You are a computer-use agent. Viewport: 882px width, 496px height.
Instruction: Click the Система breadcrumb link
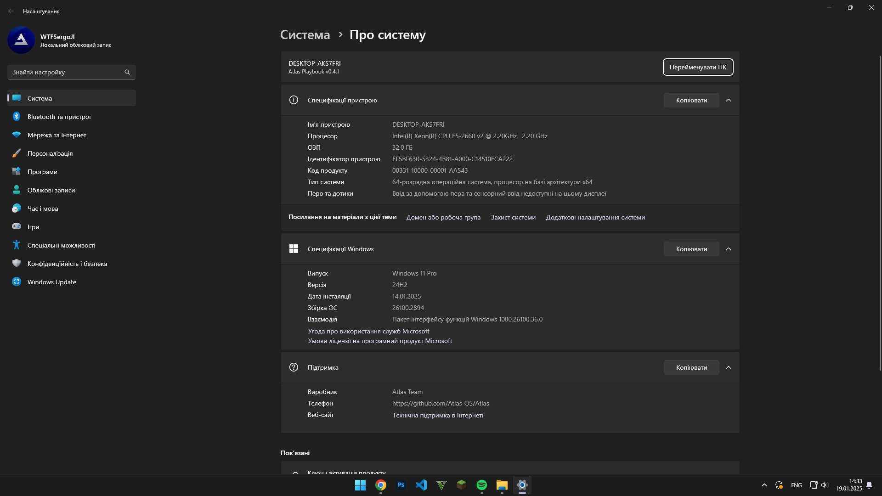pos(305,35)
